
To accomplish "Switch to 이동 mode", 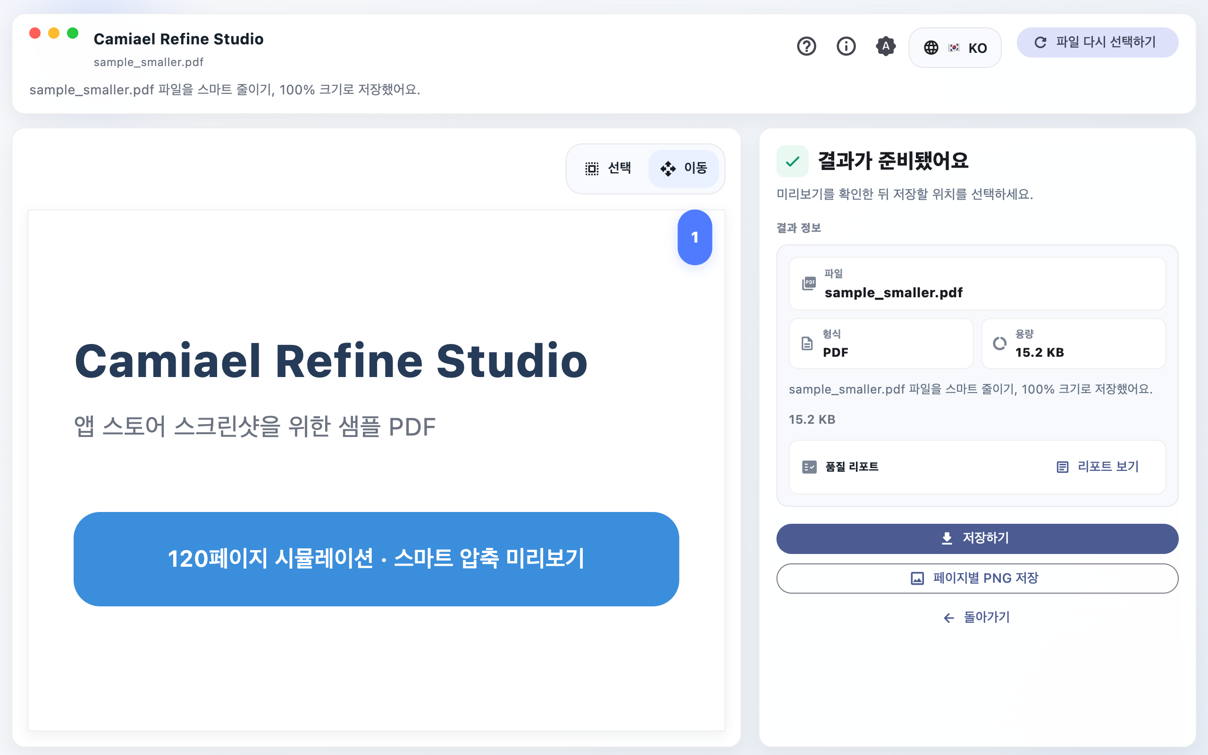I will 683,168.
